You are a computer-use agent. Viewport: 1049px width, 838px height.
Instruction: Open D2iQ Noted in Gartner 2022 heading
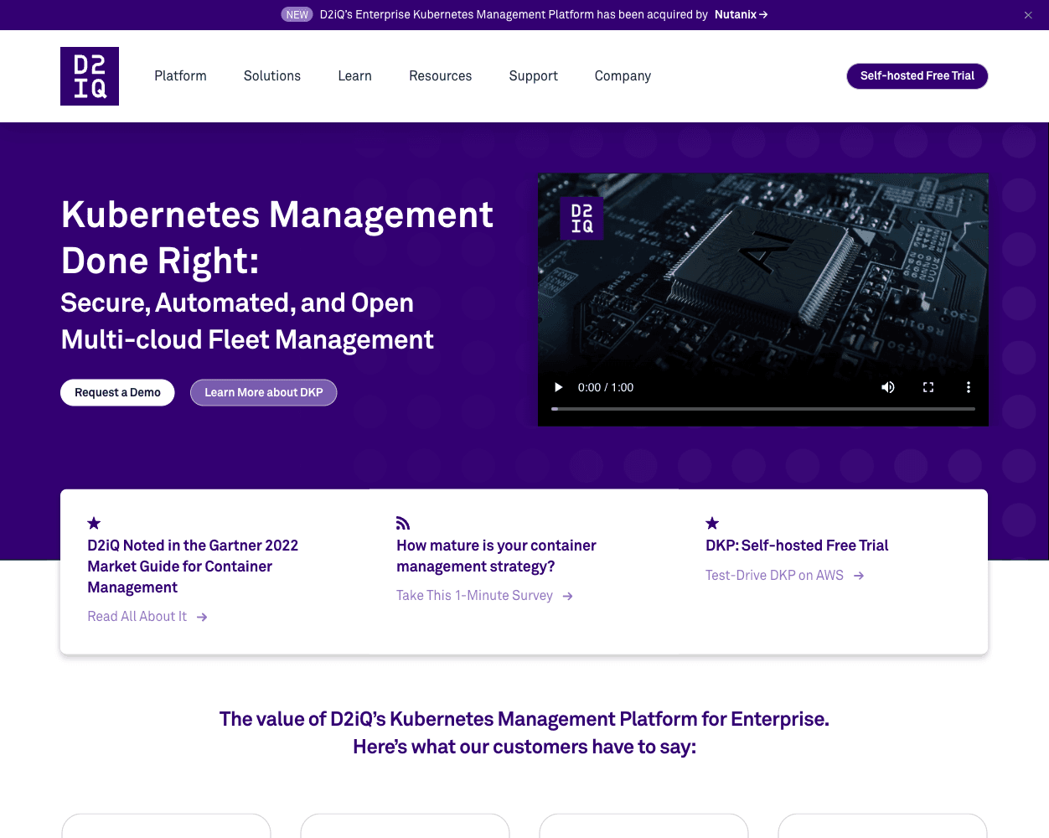pos(193,566)
